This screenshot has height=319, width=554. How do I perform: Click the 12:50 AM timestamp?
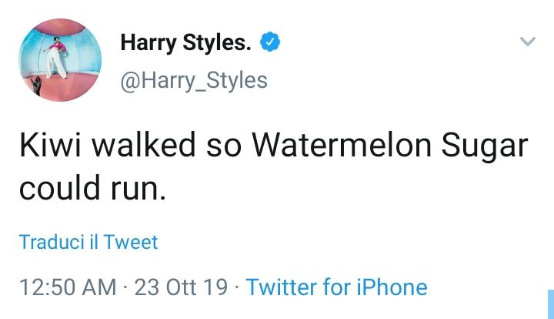pos(67,287)
